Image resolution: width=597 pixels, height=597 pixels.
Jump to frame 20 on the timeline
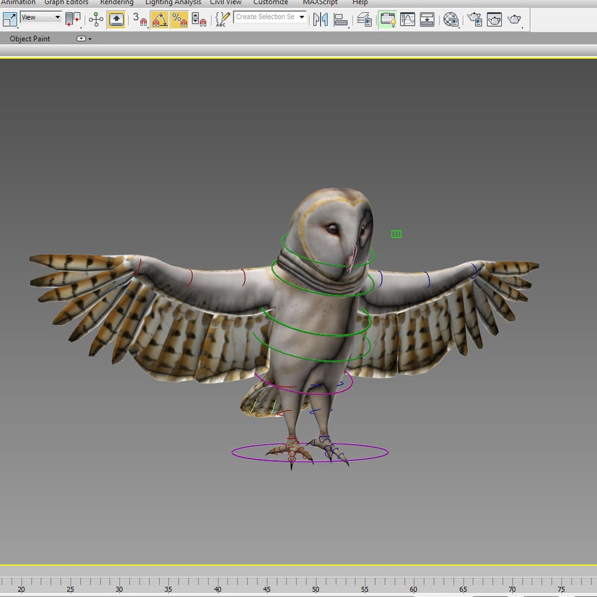click(x=22, y=589)
